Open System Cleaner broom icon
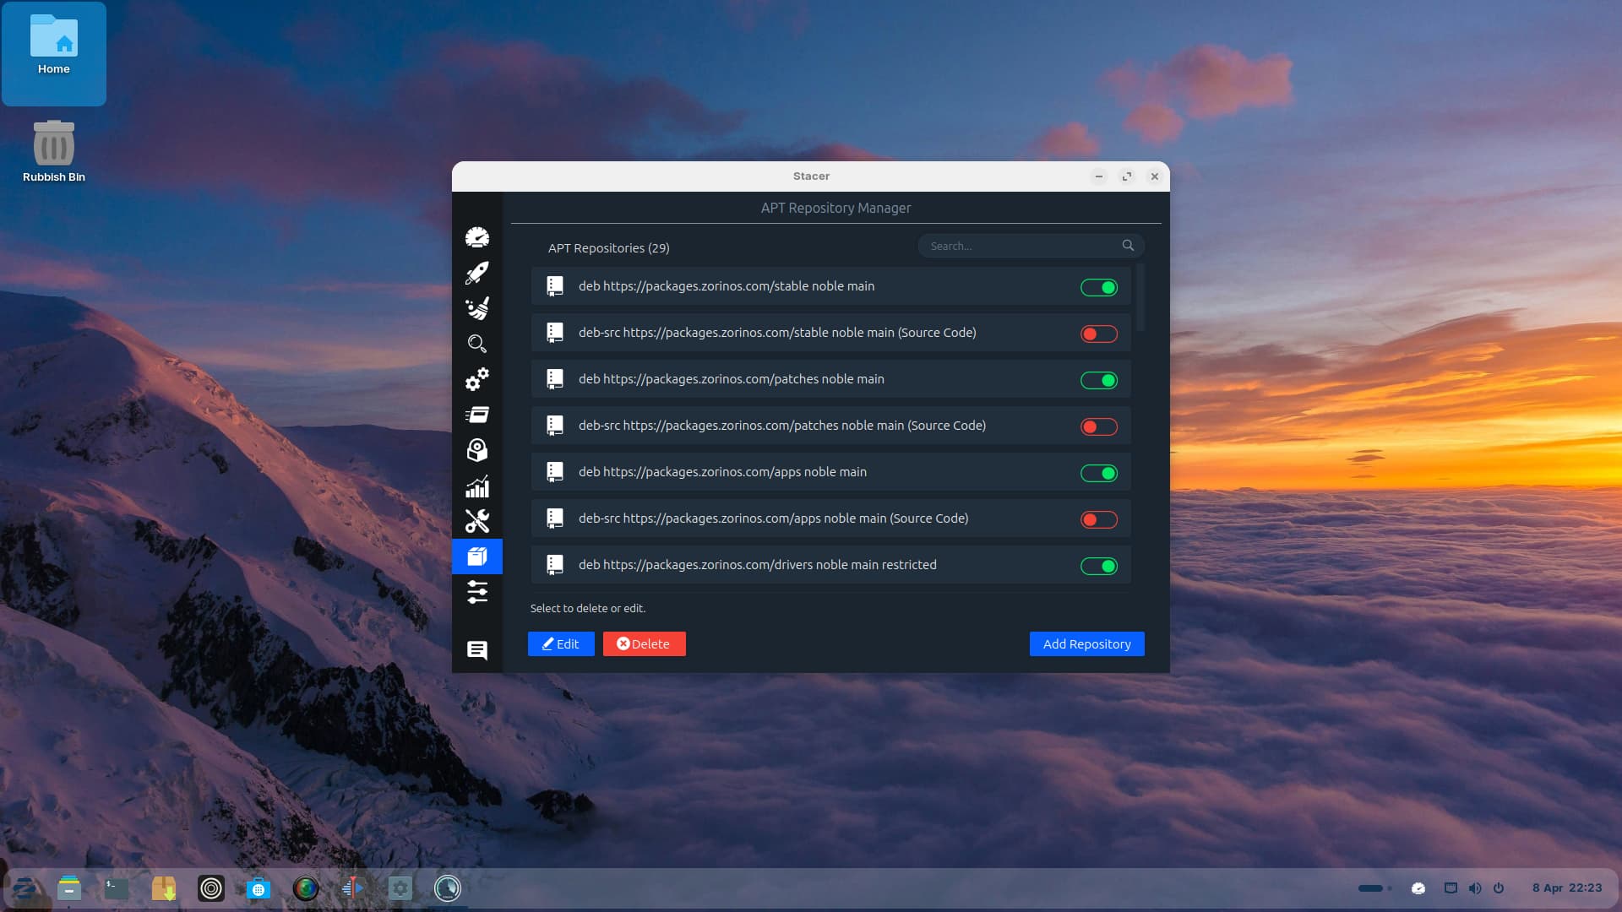The image size is (1622, 912). click(x=477, y=308)
